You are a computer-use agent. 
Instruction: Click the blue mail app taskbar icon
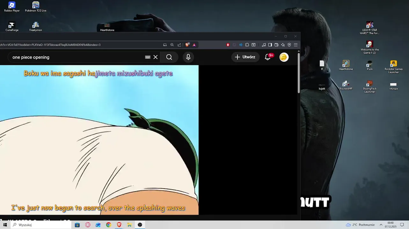(98, 225)
